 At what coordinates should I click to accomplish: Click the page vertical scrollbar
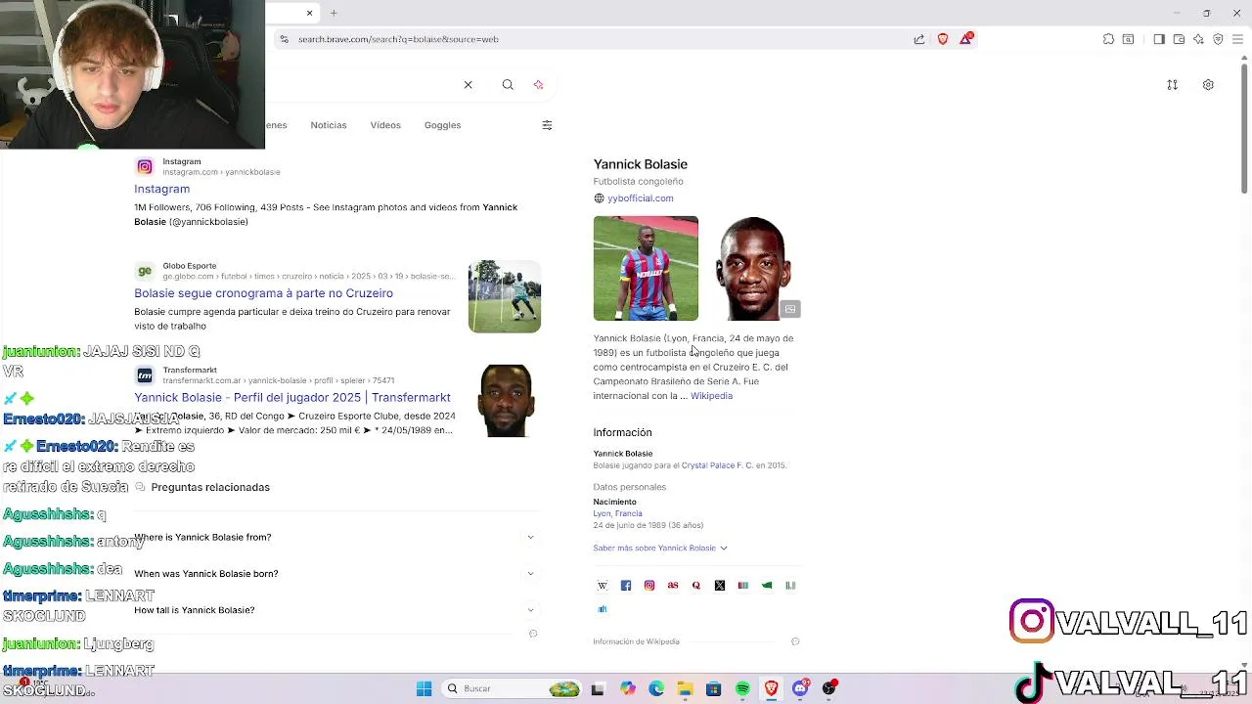[x=1244, y=127]
